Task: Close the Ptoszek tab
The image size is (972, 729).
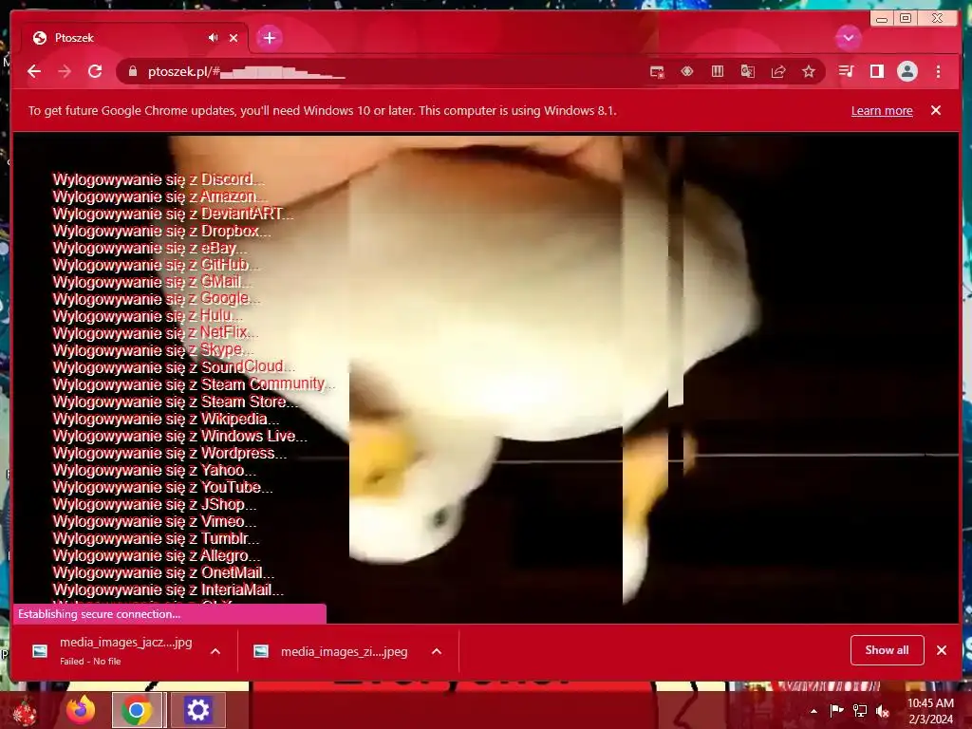Action: [x=234, y=38]
